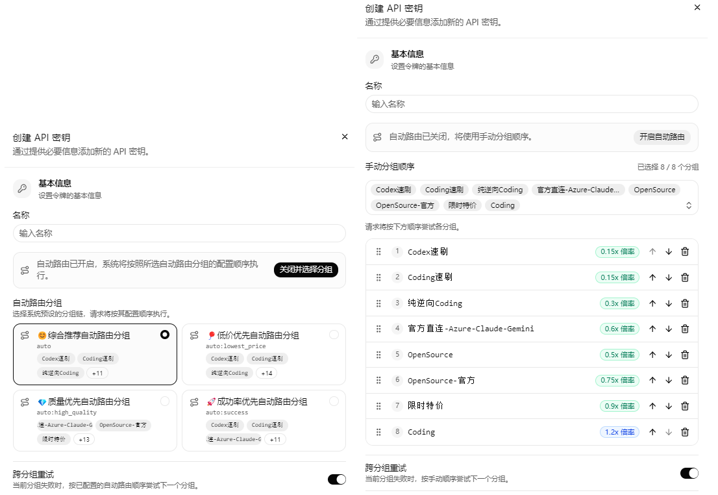
Task: Focus 名称 input in left dialog
Action: pyautogui.click(x=179, y=233)
